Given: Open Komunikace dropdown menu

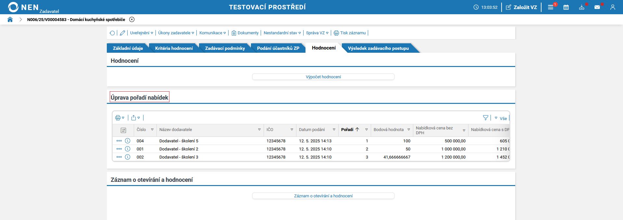Looking at the screenshot, I should (213, 33).
